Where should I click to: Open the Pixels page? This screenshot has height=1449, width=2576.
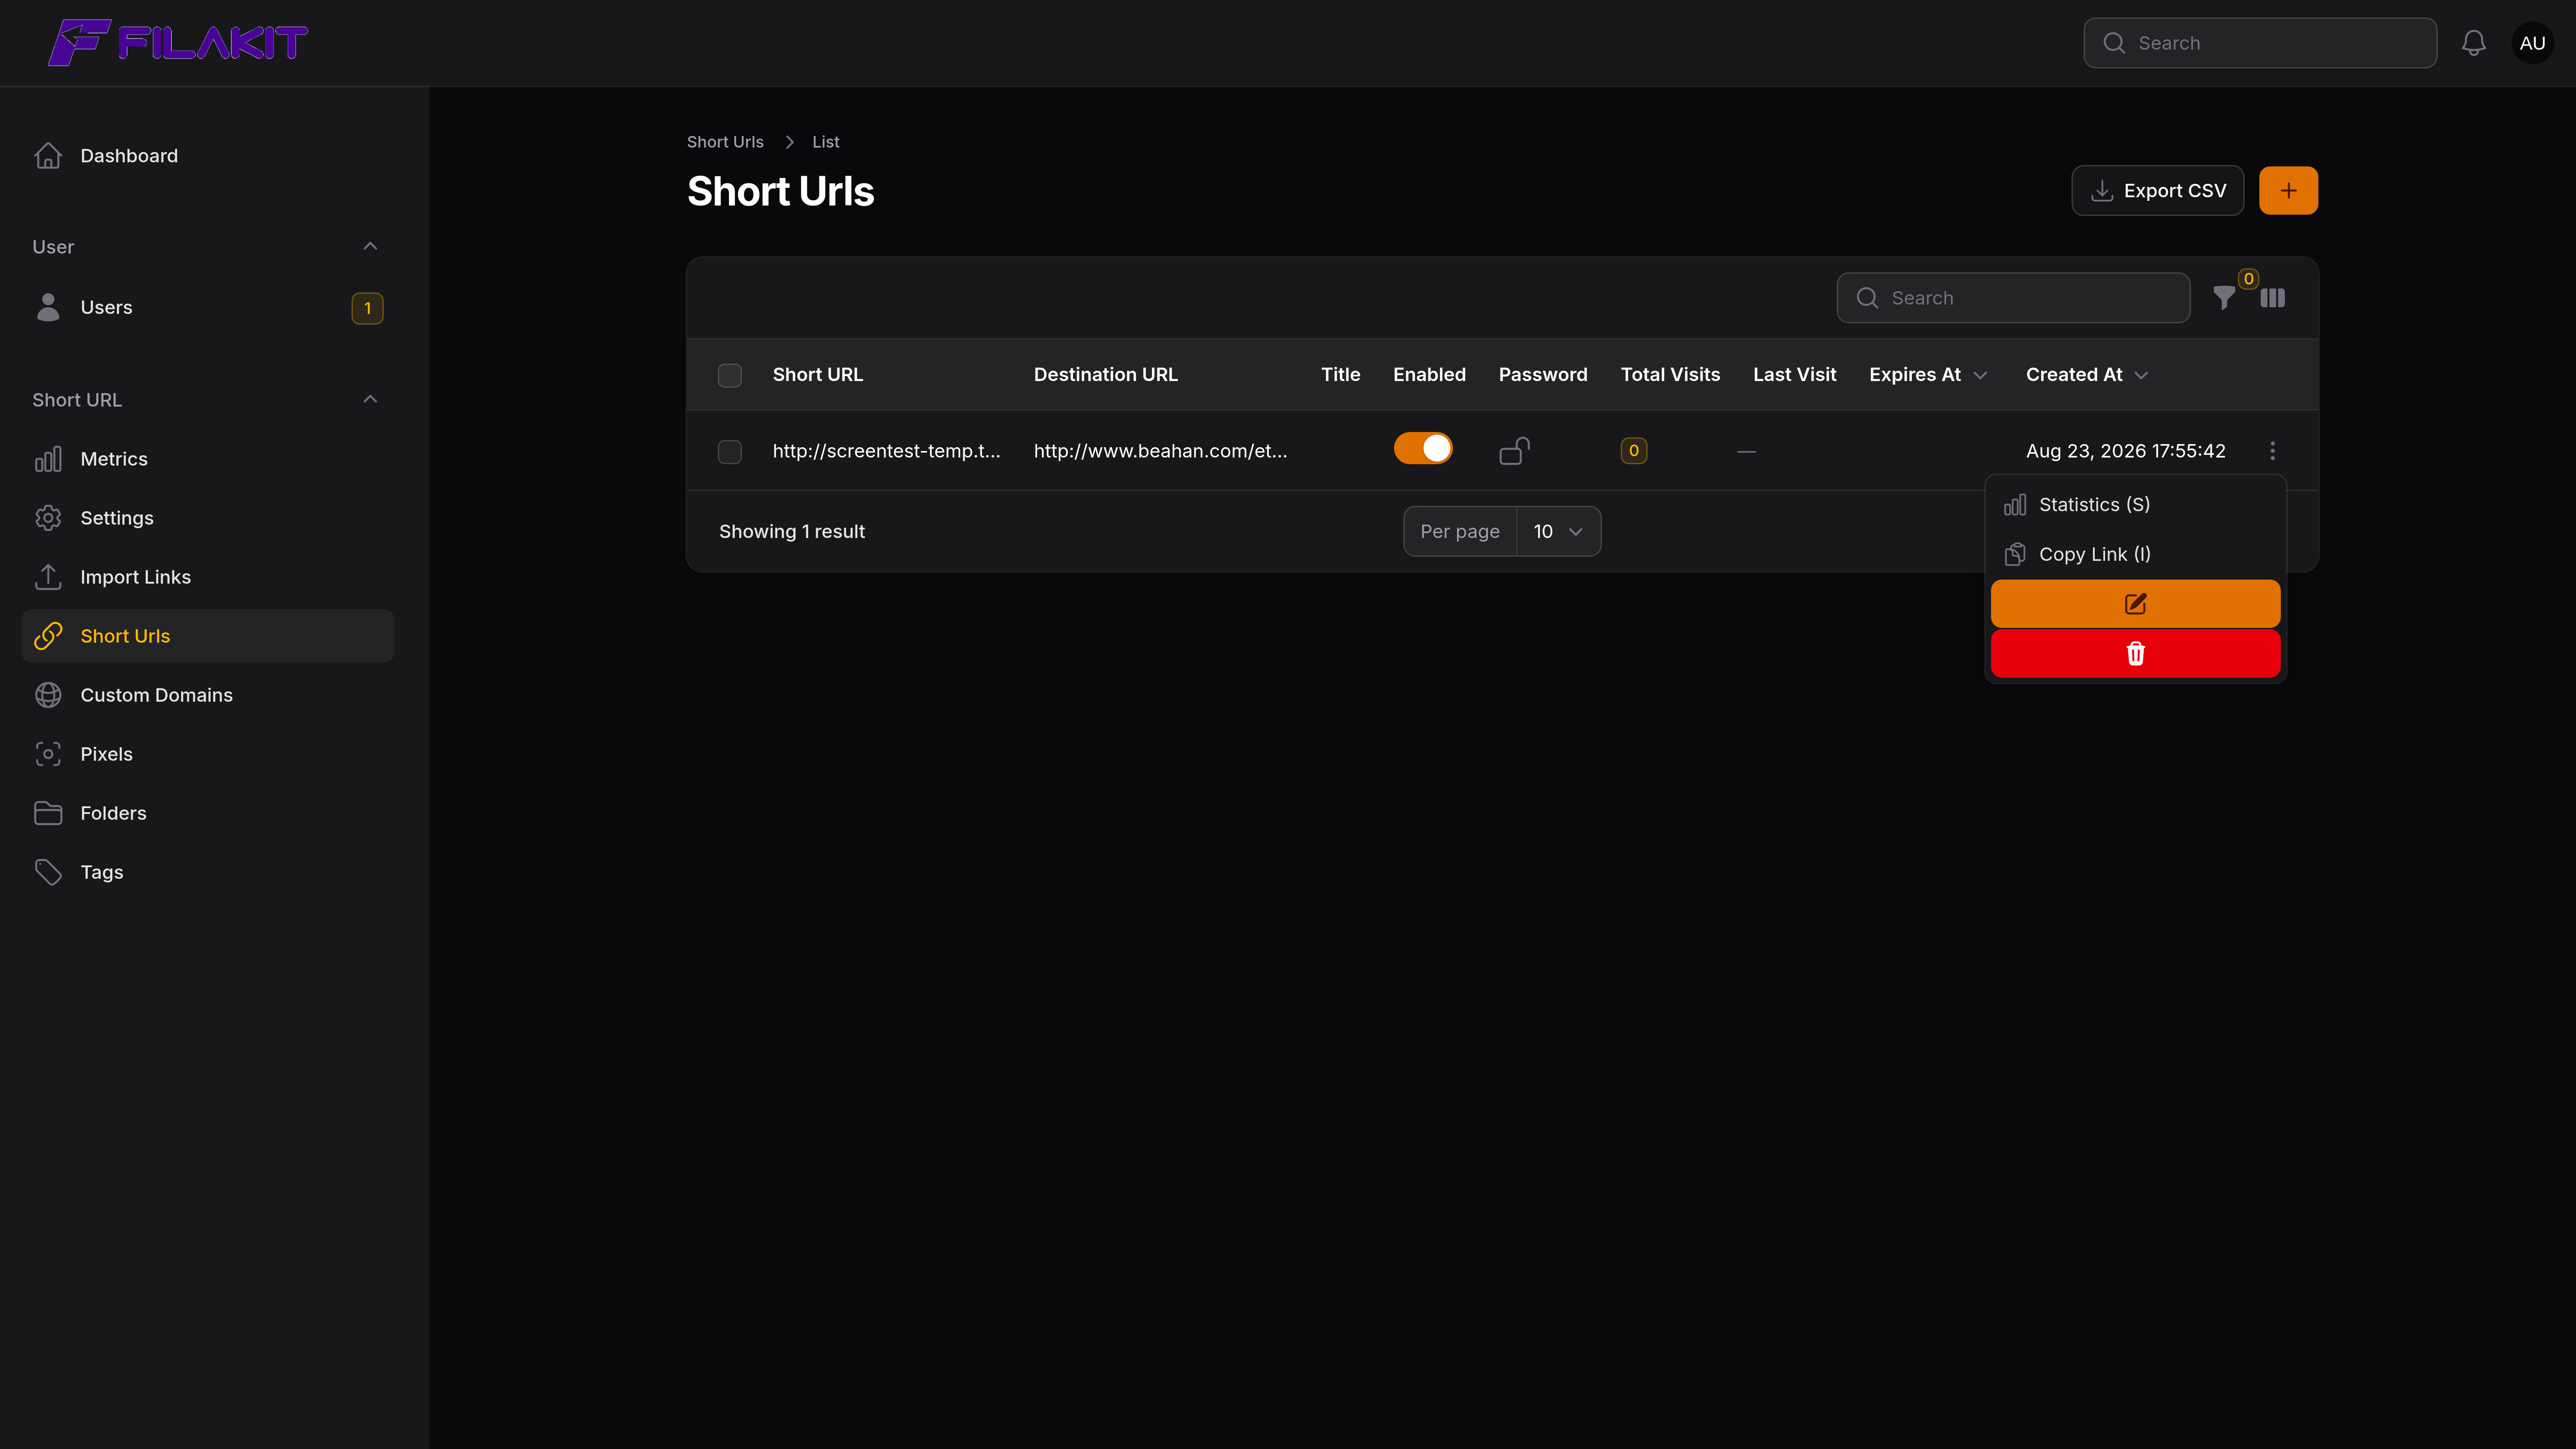[x=208, y=754]
